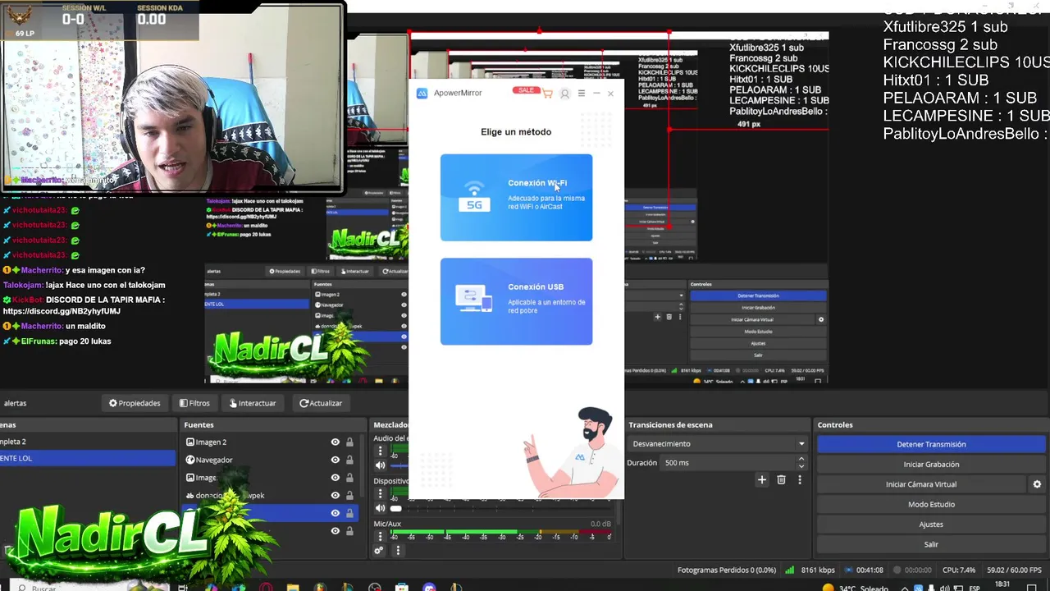Viewport: 1050px width, 591px height.
Task: Choose the Conexión USB method card
Action: pyautogui.click(x=516, y=301)
